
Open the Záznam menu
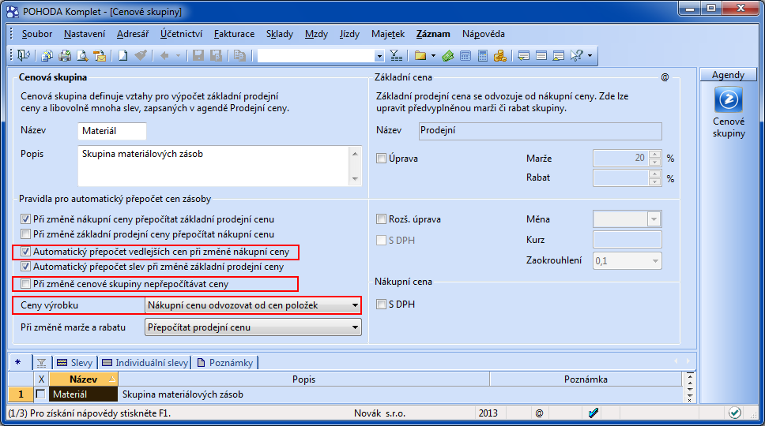coord(433,34)
